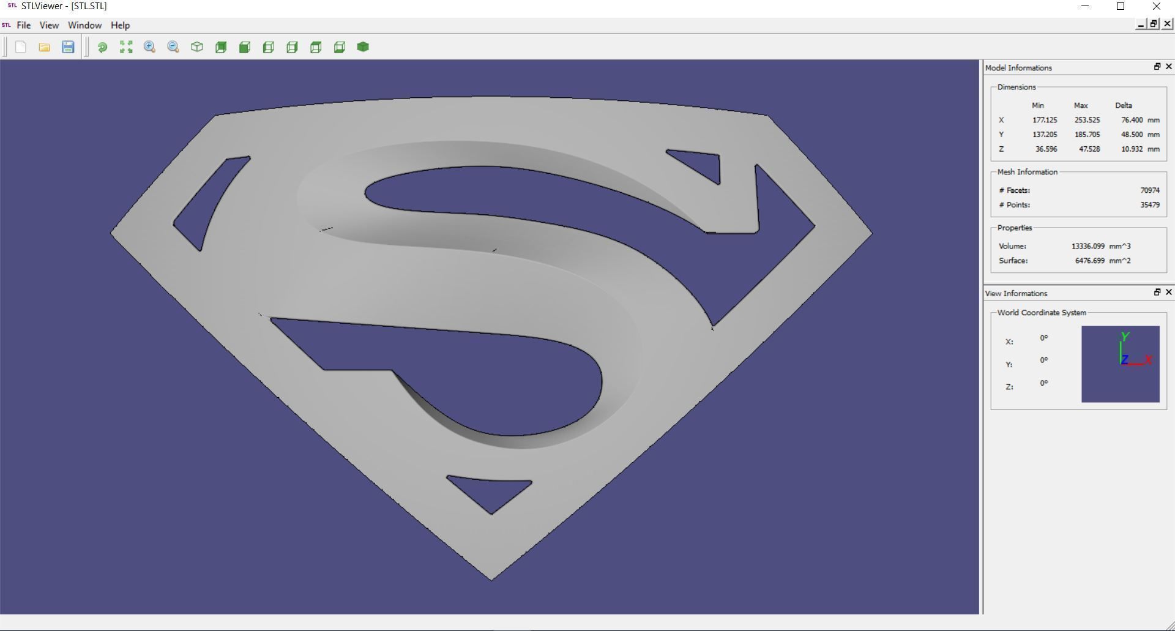The width and height of the screenshot is (1175, 631).
Task: Click the Y Min value 137.205
Action: 1045,135
